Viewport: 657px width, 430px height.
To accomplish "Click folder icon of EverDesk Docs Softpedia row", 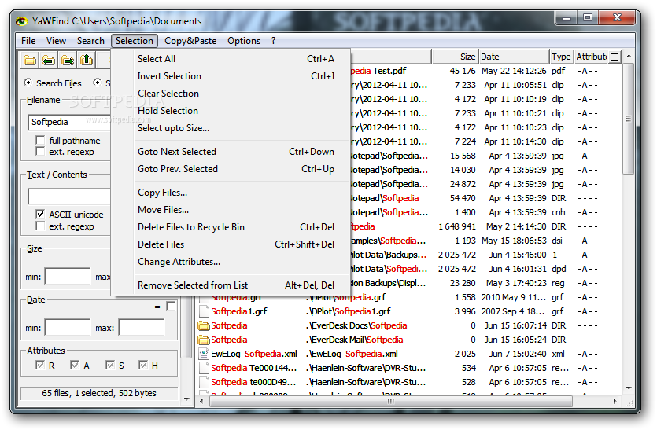I will (204, 325).
